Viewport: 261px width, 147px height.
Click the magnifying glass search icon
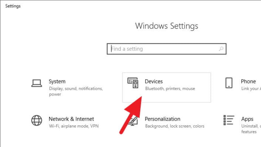click(x=221, y=49)
